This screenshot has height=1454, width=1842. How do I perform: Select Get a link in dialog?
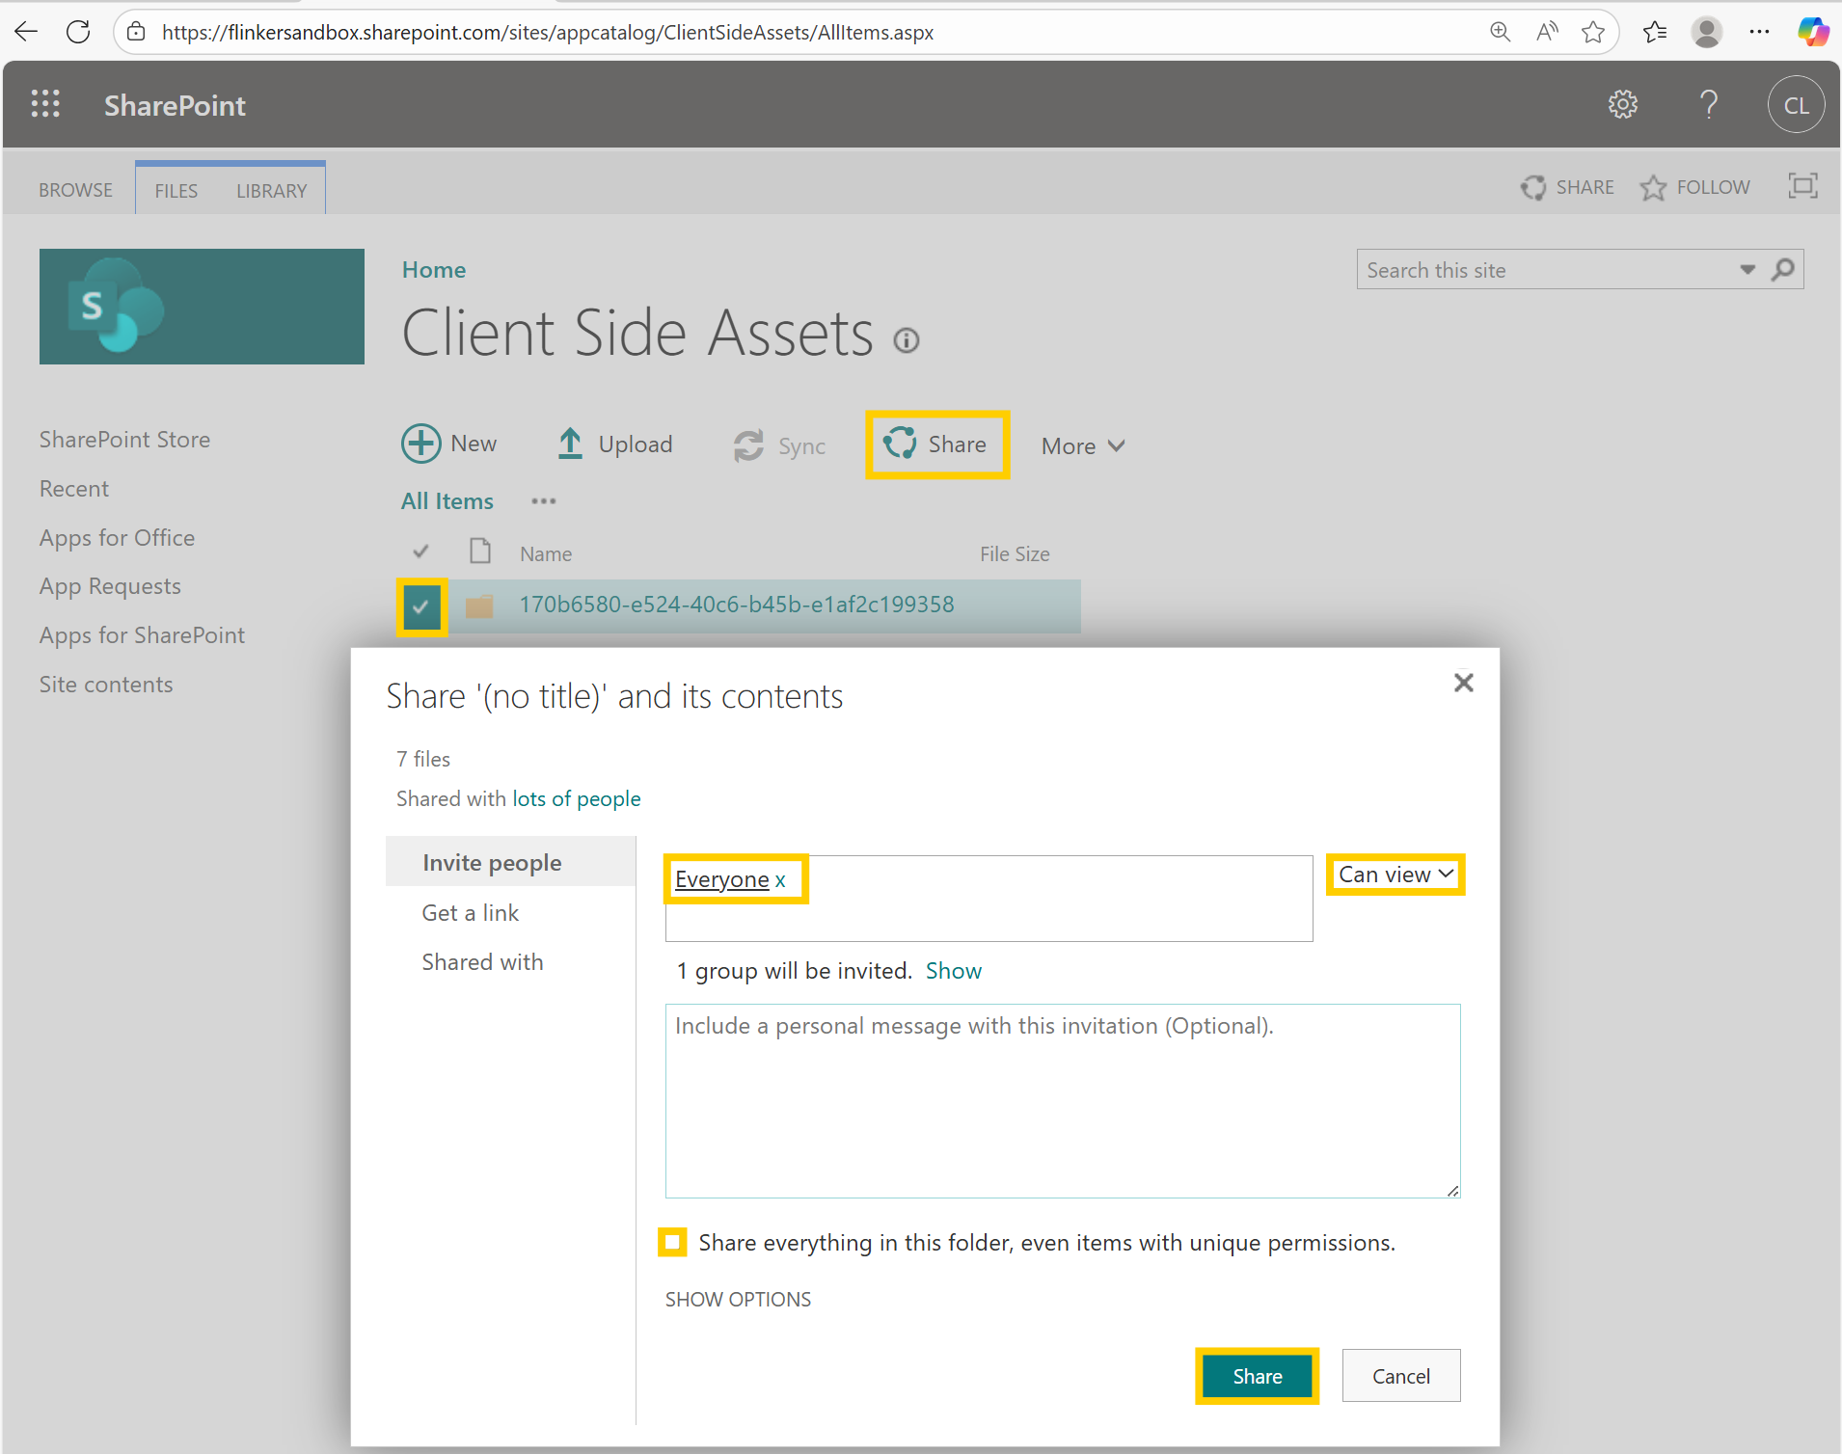[470, 913]
